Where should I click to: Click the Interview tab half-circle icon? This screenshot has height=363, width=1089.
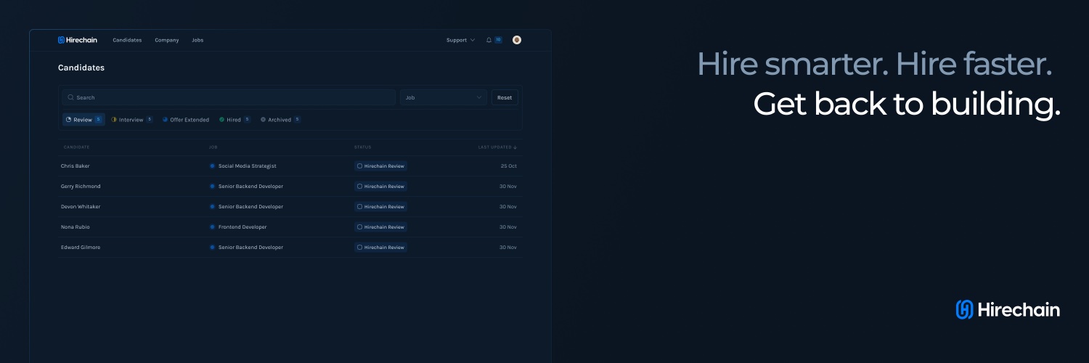coord(114,120)
